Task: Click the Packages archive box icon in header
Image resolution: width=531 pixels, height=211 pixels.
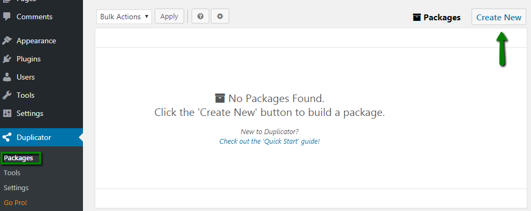Action: pyautogui.click(x=417, y=17)
